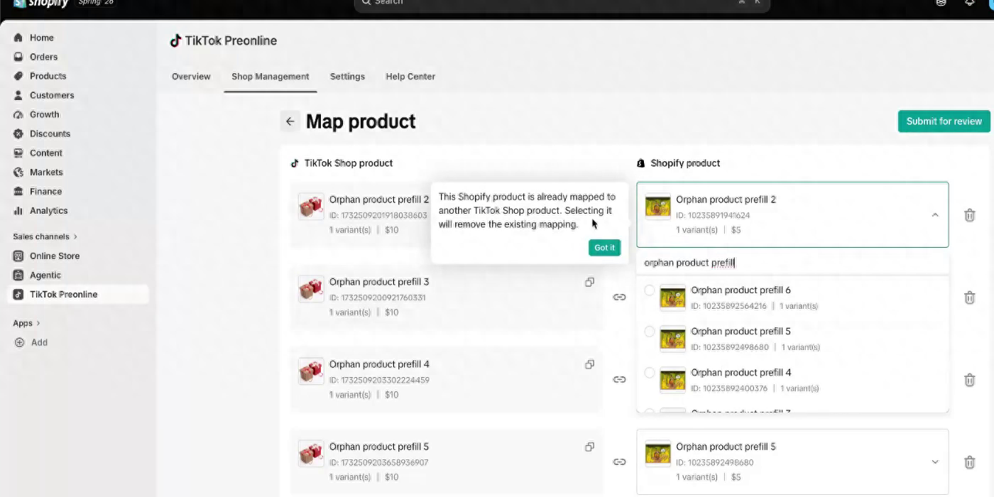994x497 pixels.
Task: Select radio button for Orphan product prefill 6
Action: click(x=649, y=290)
